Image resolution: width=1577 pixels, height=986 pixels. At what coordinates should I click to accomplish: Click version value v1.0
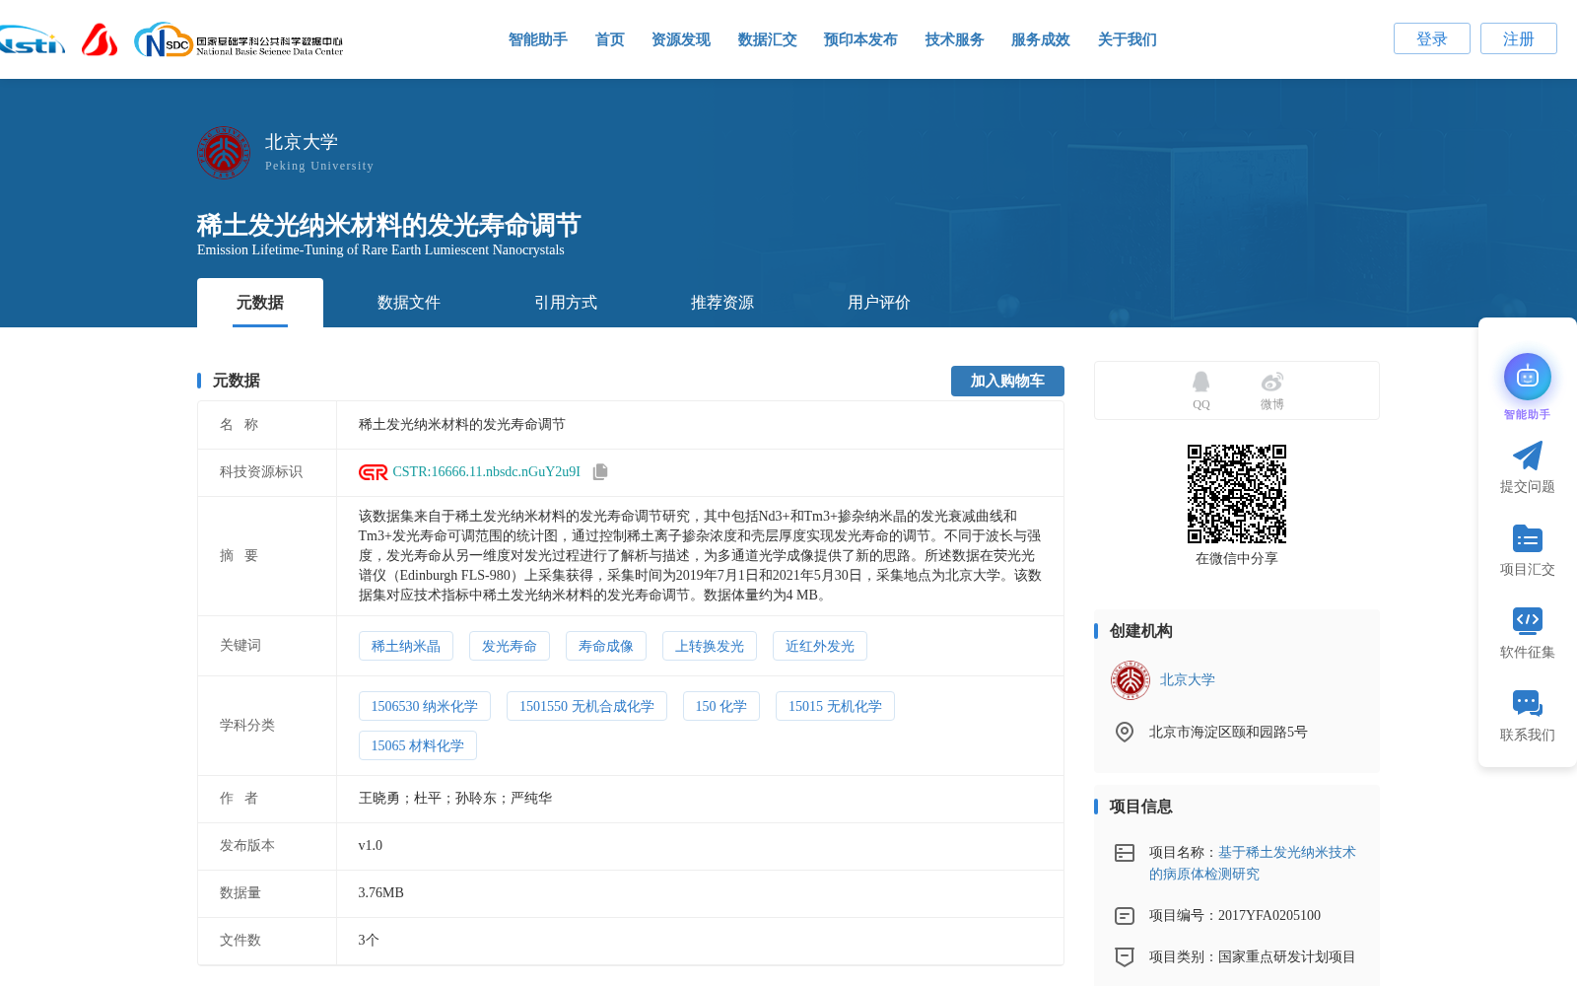[371, 846]
